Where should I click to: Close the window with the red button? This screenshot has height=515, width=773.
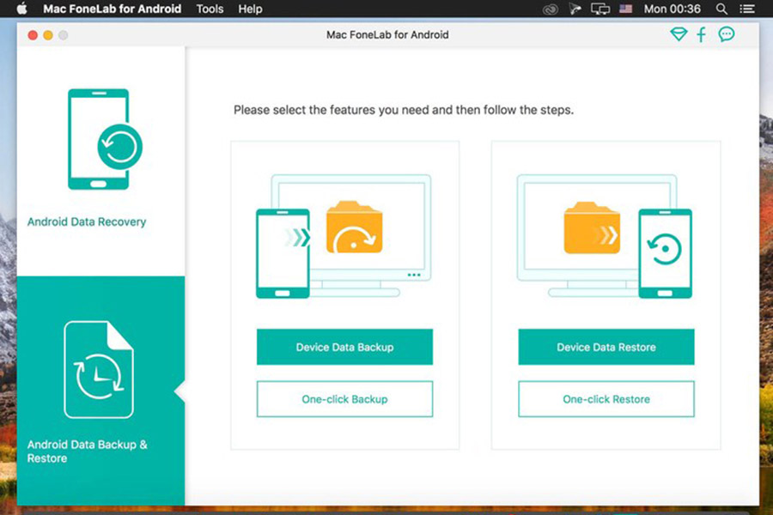coord(33,35)
